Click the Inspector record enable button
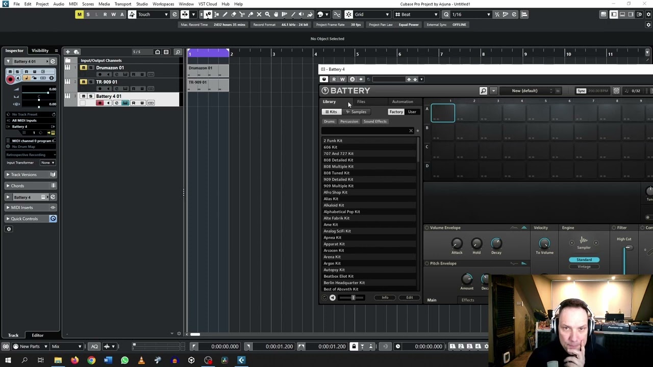Screen dimensions: 653x367 [10, 79]
